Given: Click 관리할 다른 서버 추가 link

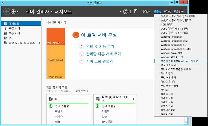Looking at the screenshot, I should pyautogui.click(x=104, y=54).
